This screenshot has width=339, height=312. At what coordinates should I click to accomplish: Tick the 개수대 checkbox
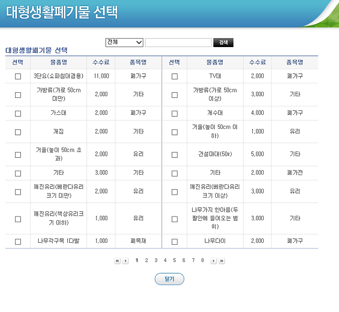[175, 113]
